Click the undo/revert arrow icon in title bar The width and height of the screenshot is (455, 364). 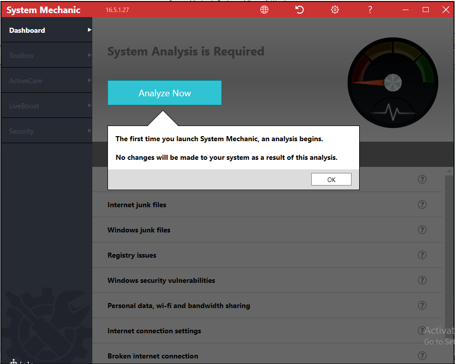[300, 10]
